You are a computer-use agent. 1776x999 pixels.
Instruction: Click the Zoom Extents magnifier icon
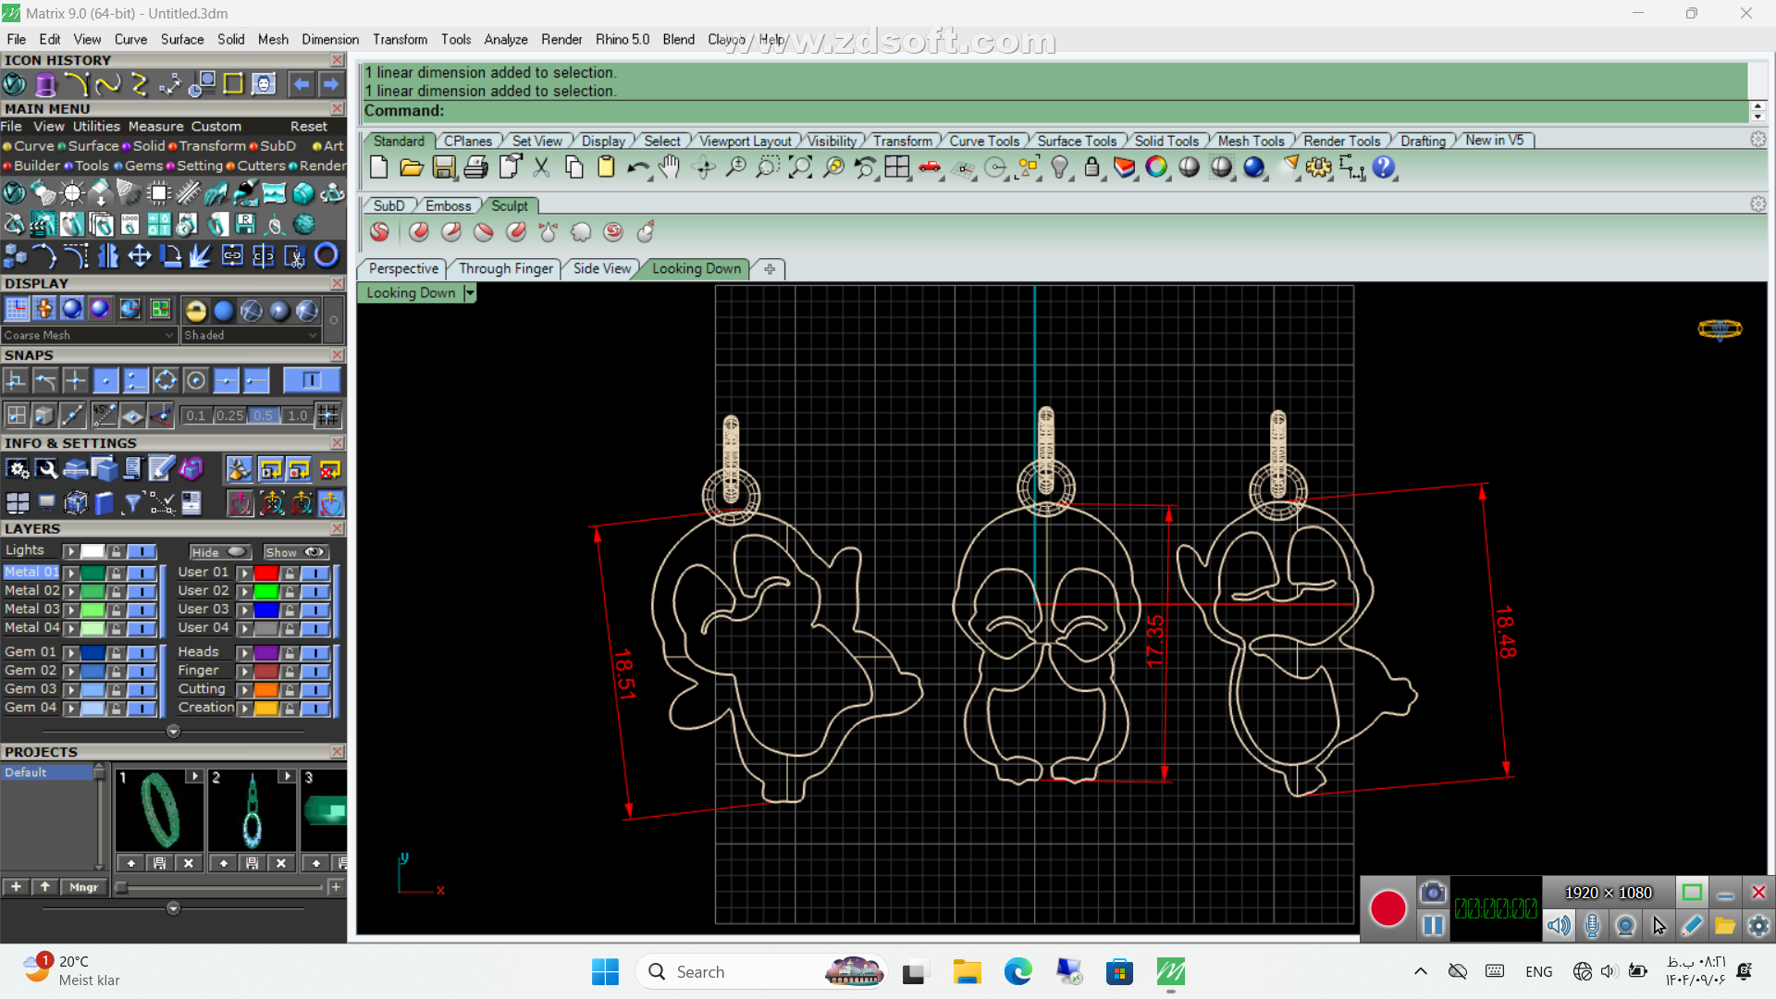click(x=800, y=167)
